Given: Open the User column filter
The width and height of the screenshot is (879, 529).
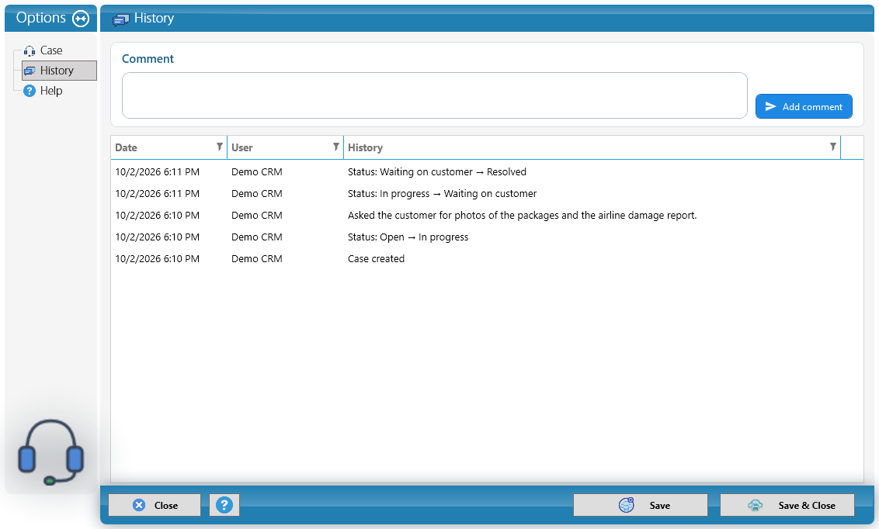Looking at the screenshot, I should tap(335, 147).
